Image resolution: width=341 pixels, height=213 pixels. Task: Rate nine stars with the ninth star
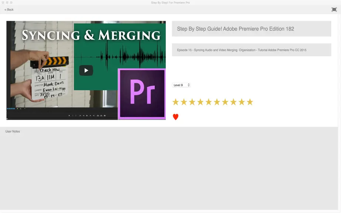point(242,102)
